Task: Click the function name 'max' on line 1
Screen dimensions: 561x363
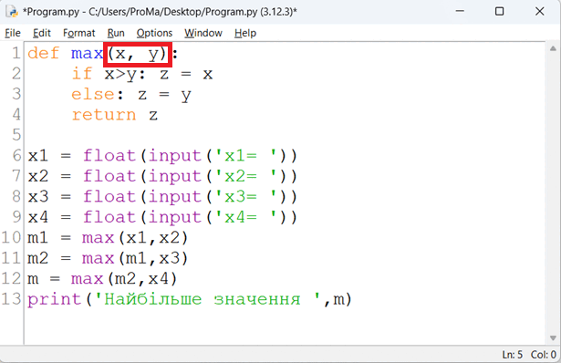Action: (x=87, y=54)
